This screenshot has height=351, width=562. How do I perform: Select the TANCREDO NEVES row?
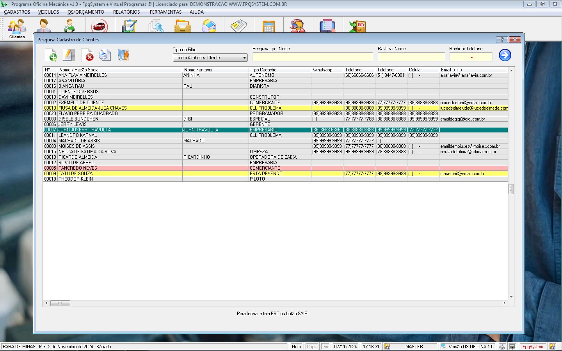[x=276, y=168]
